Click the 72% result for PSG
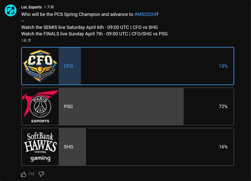The image size is (251, 181). point(223,107)
